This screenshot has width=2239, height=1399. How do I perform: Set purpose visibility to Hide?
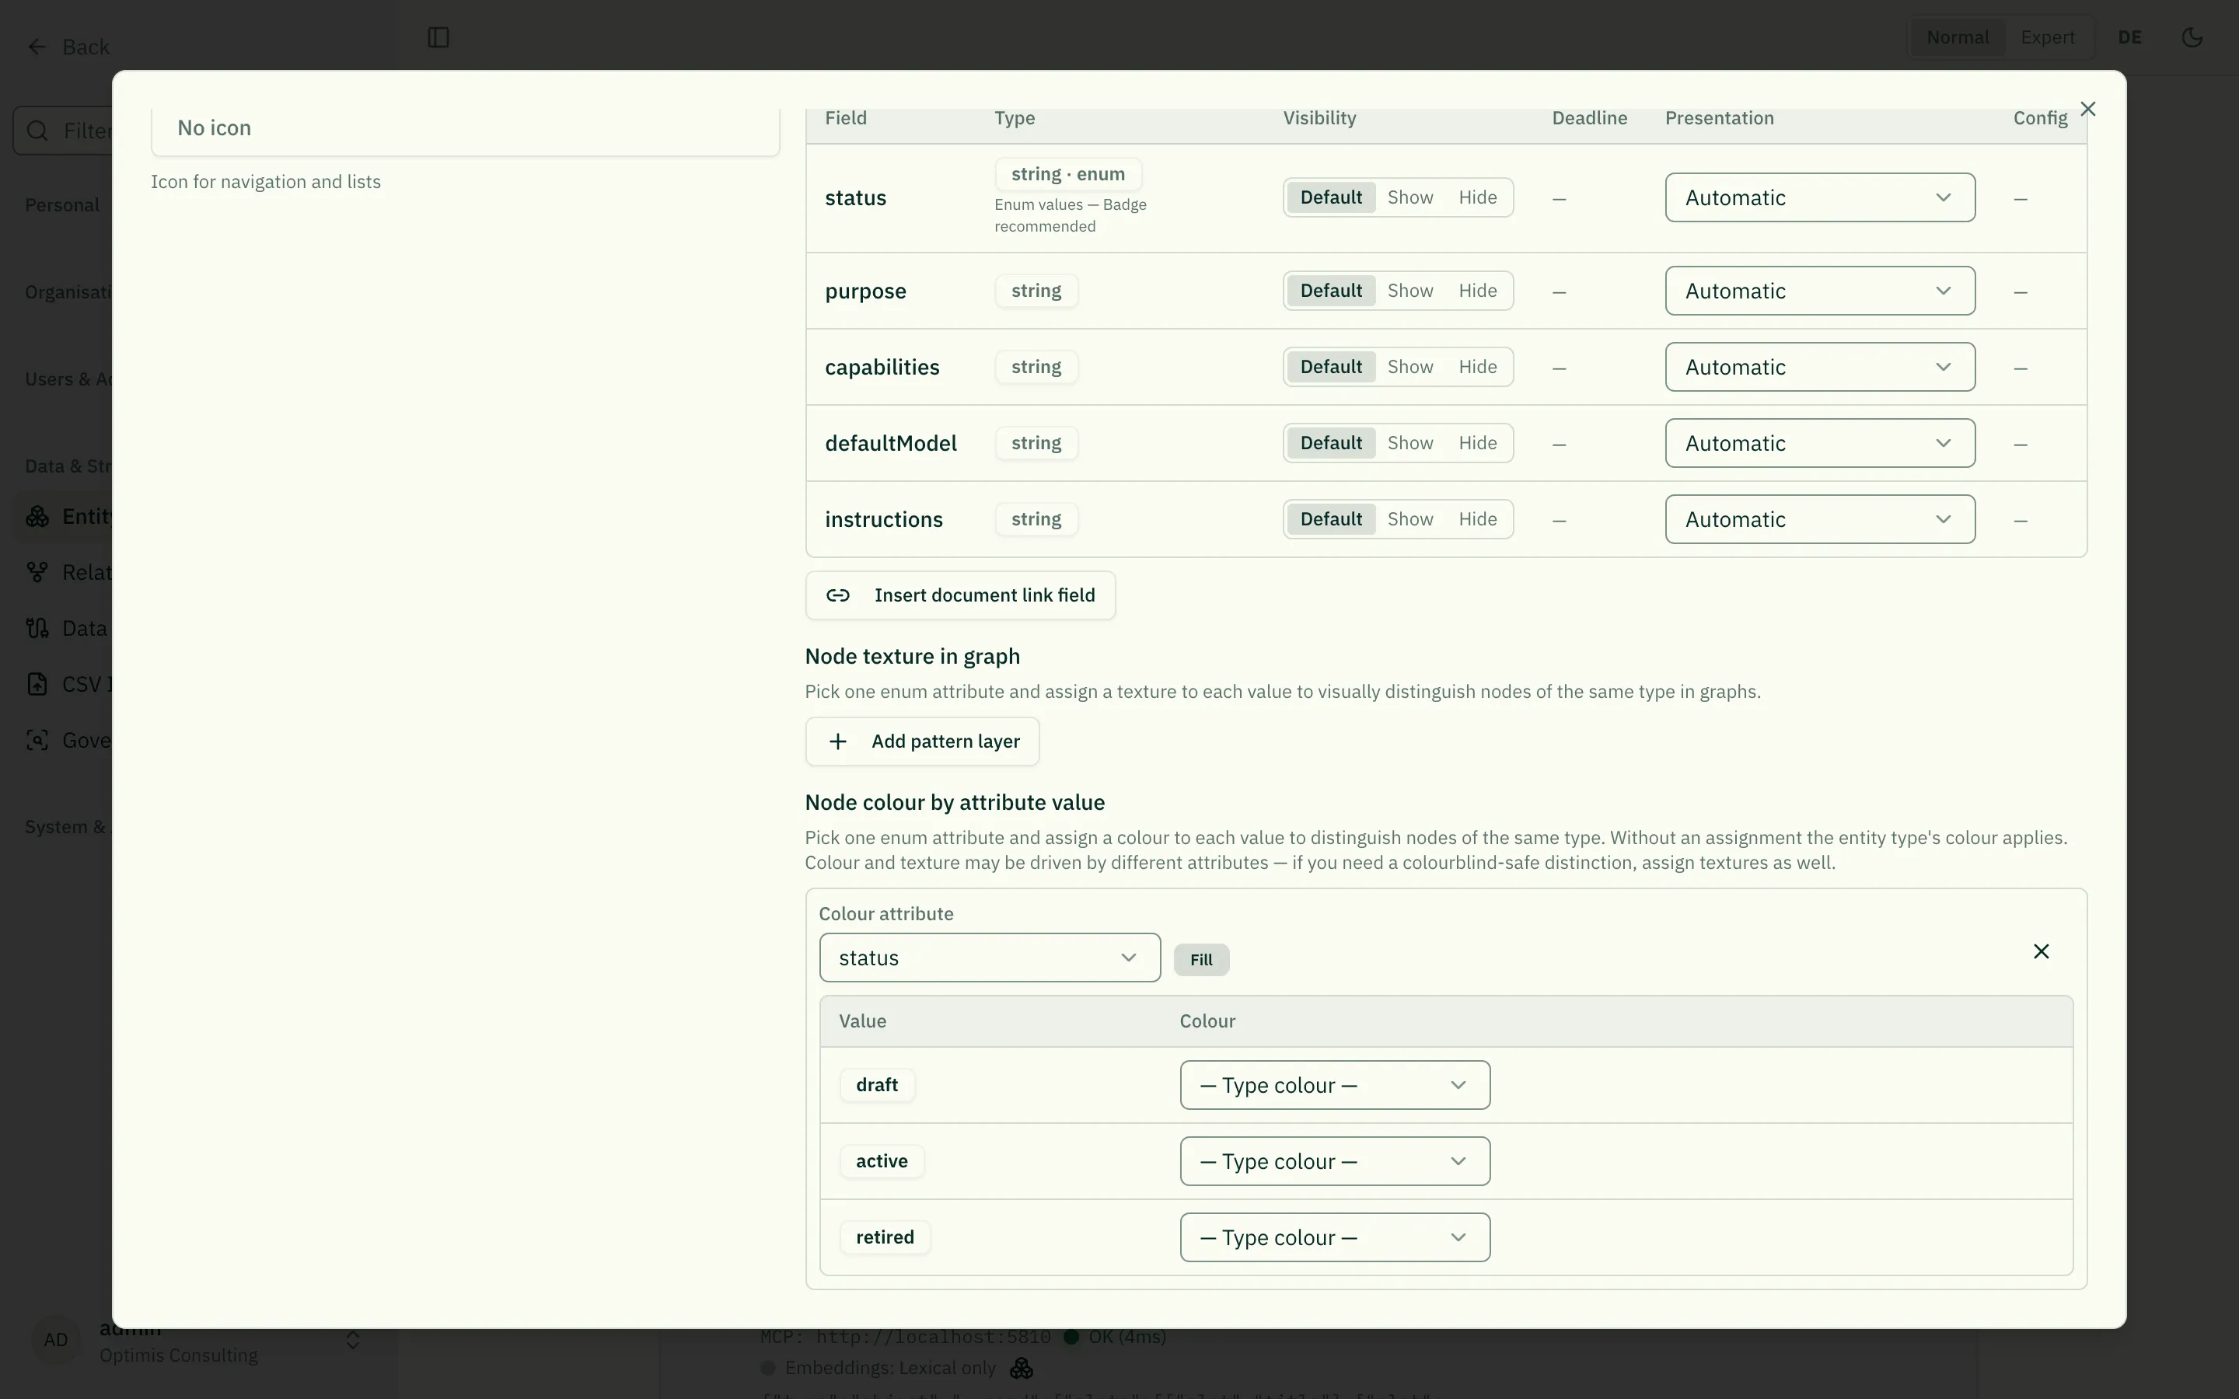1478,291
